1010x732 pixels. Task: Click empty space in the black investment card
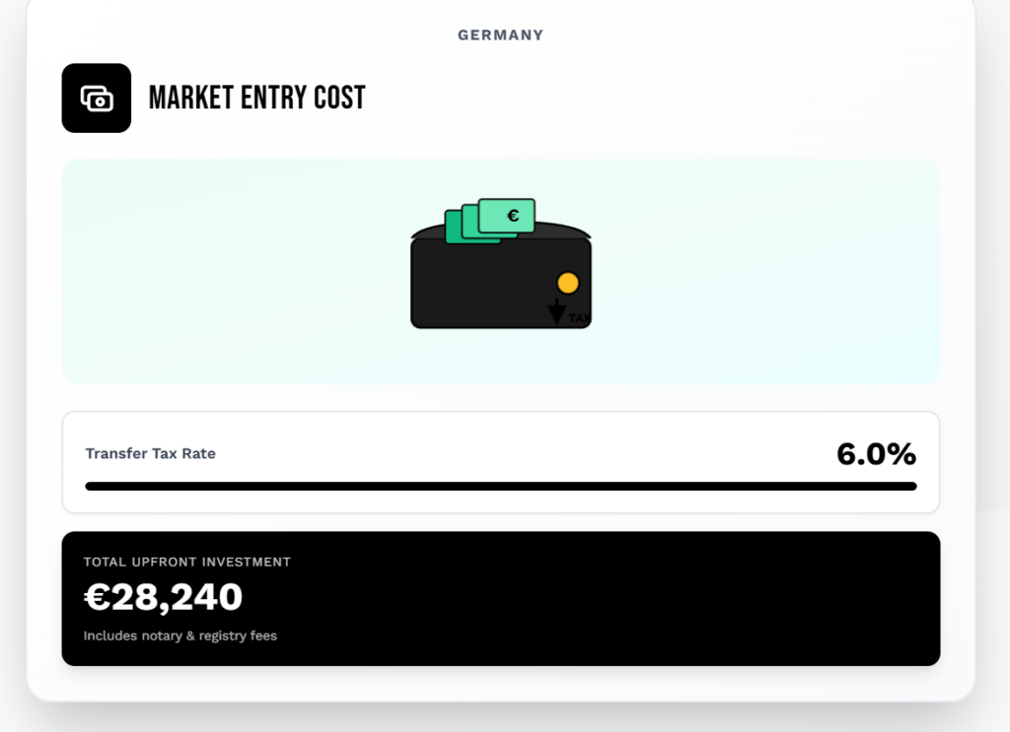pyautogui.click(x=641, y=599)
